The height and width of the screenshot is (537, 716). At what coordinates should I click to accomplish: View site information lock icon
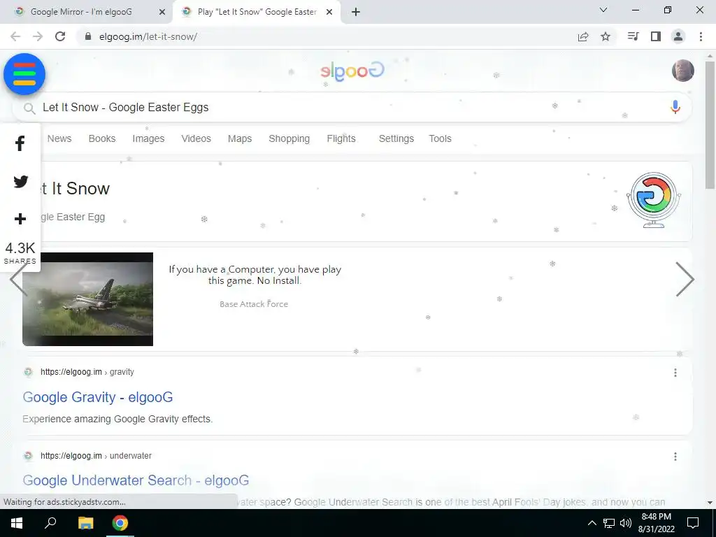tap(89, 36)
